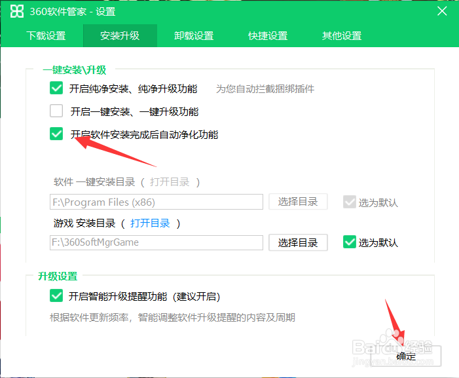Confirm settings with the 确定 button

pyautogui.click(x=406, y=356)
